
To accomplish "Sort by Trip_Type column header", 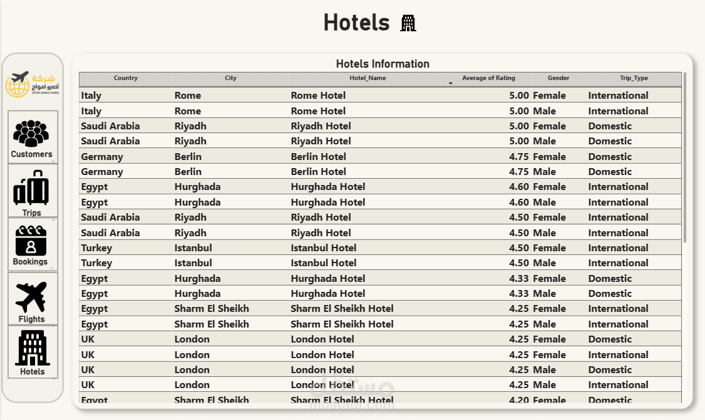I will [x=634, y=79].
